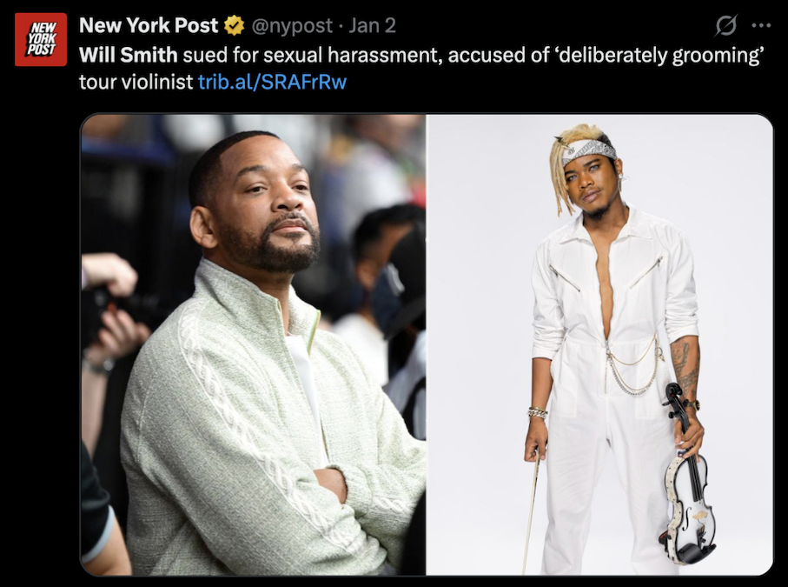Open the right photo of violinist in white
This screenshot has height=587, width=788.
coord(599,344)
